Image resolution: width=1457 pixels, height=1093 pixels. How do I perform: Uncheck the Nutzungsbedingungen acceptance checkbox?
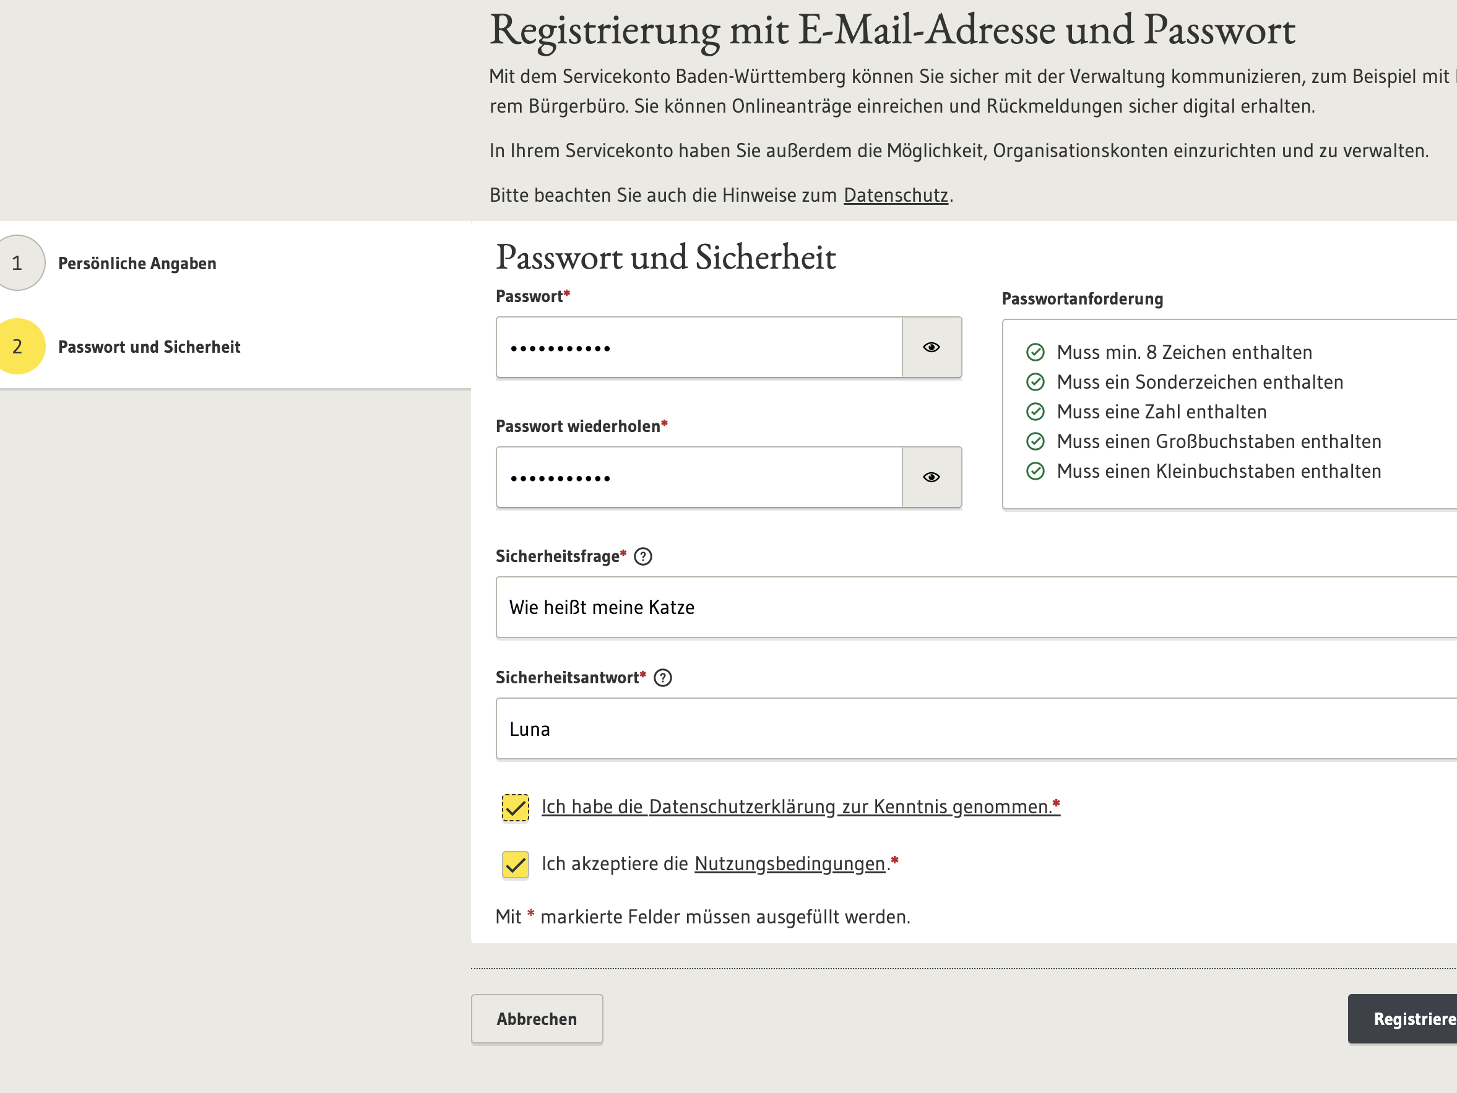515,865
